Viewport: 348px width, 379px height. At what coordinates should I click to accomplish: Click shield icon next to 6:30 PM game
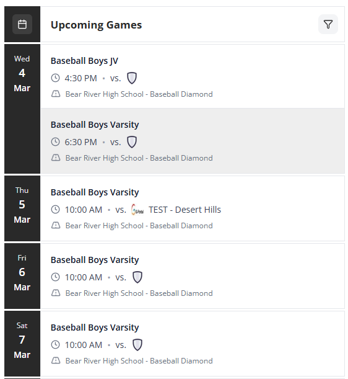pos(132,142)
